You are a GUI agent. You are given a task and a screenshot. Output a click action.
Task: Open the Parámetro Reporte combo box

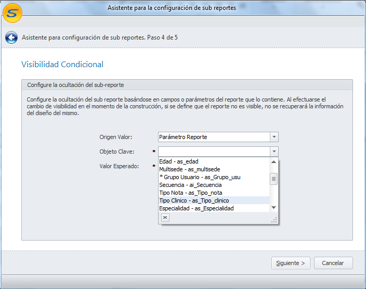(213, 137)
